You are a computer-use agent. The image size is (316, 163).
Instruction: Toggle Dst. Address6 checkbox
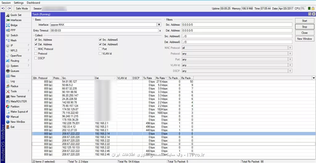point(100,44)
